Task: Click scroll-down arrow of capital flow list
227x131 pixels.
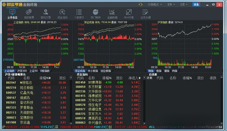Action: tap(144, 123)
